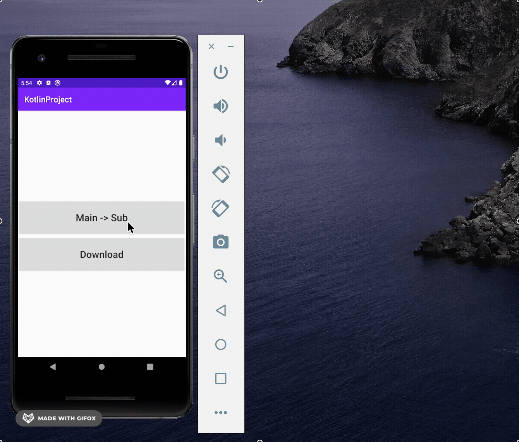Click the toolbar back triangle icon
Screen dimensions: 519x442
(221, 310)
